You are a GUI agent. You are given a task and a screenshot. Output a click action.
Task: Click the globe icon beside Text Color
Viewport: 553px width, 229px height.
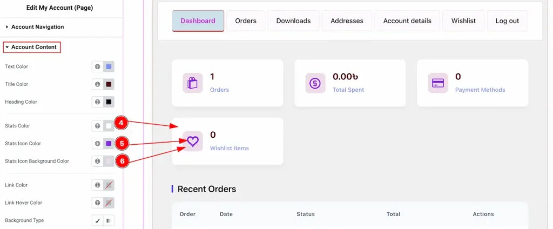98,67
